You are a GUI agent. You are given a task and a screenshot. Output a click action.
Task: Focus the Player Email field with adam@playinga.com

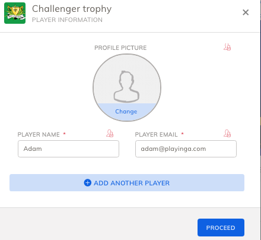[186, 149]
